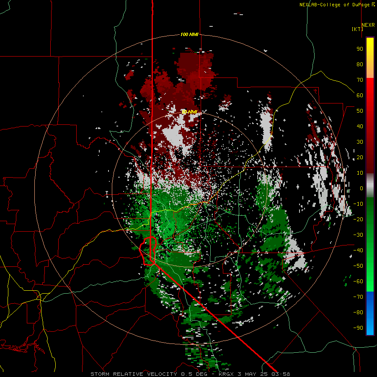This screenshot has width=377, height=377.
Task: Click the 80 value on the velocity scale
Action: coord(360,65)
